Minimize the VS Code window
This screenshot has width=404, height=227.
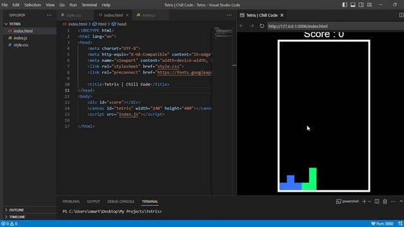point(381,4)
